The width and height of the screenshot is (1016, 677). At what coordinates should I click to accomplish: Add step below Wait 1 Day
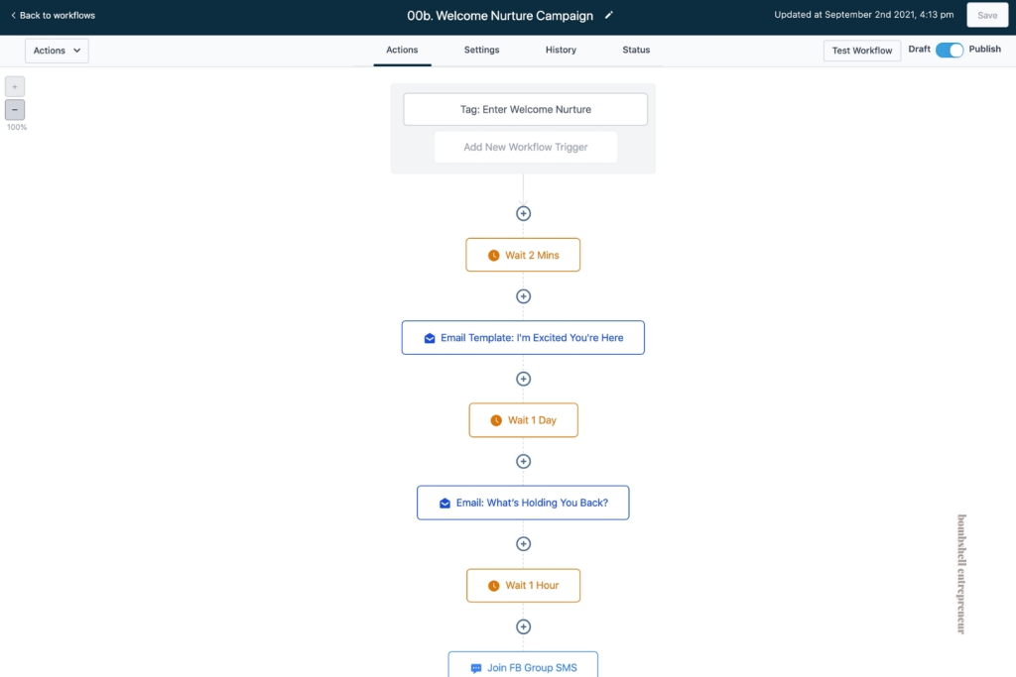pos(523,462)
